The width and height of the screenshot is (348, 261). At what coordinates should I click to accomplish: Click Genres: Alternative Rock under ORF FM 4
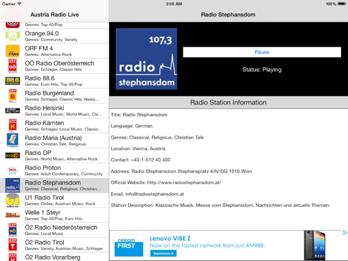[x=49, y=55]
